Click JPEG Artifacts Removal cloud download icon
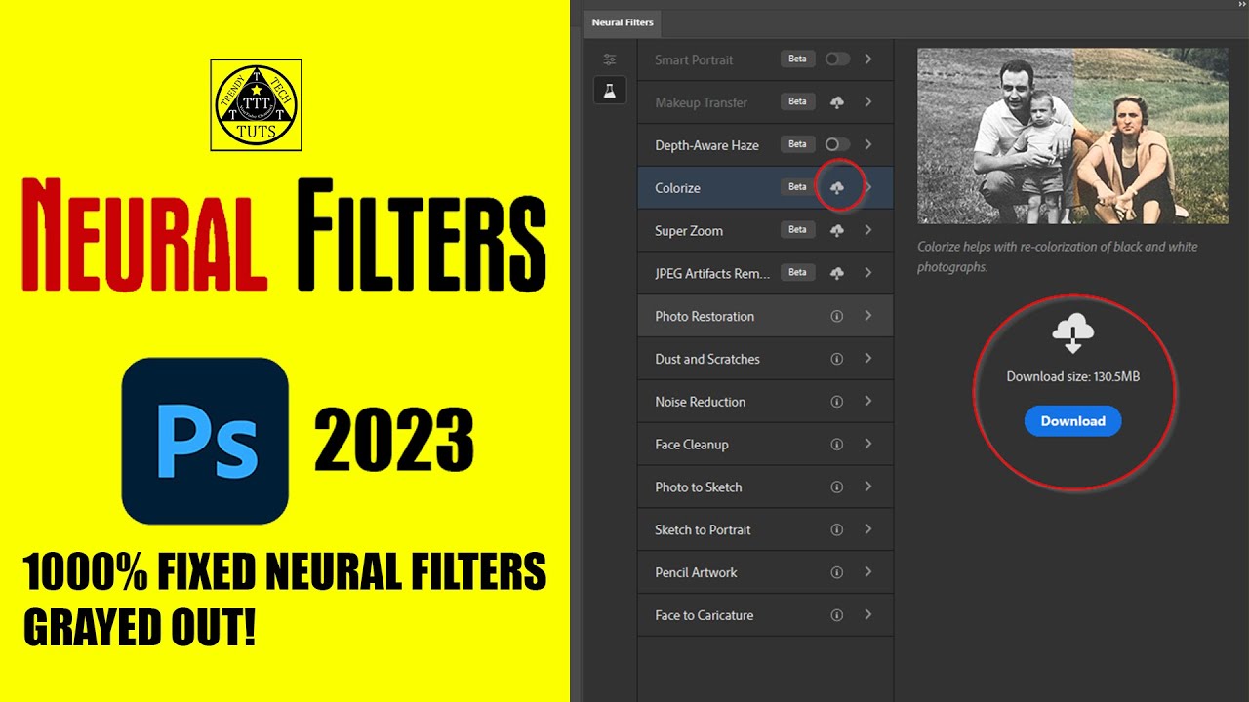This screenshot has height=702, width=1249. click(x=837, y=273)
